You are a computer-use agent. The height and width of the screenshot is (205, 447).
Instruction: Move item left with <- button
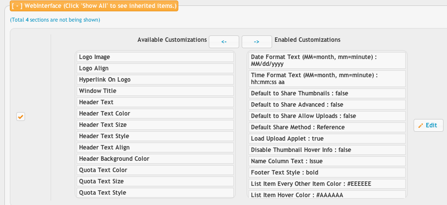coord(224,42)
